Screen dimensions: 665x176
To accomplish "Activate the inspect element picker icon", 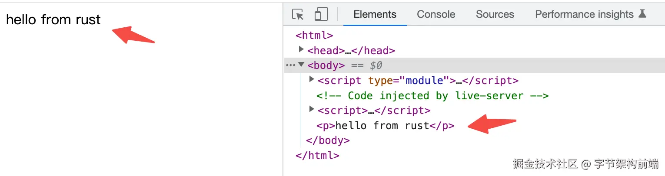I will [x=298, y=14].
